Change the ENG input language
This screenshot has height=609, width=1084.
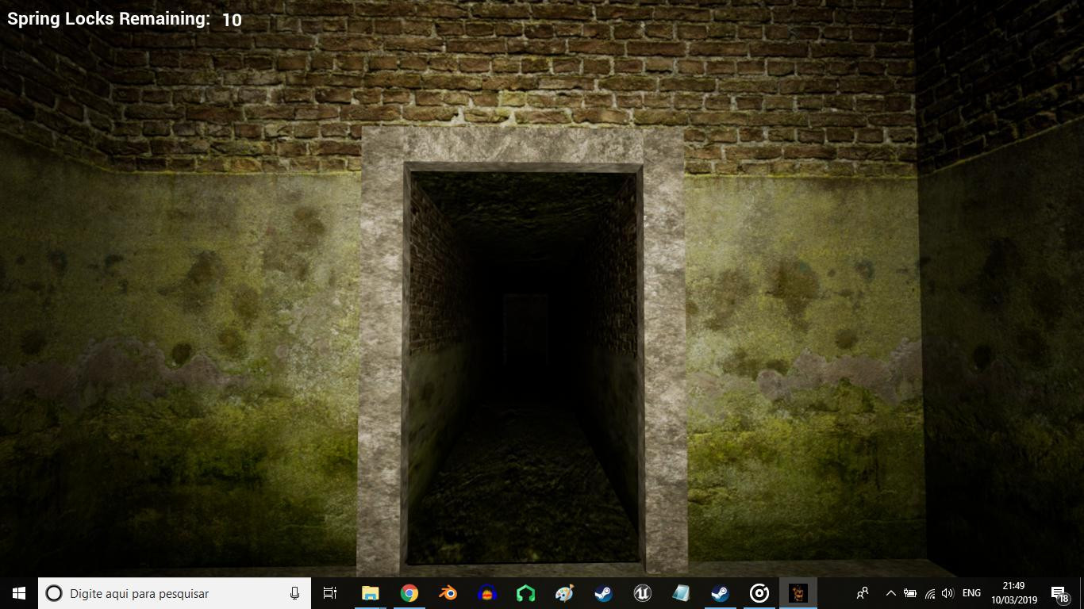pyautogui.click(x=971, y=593)
